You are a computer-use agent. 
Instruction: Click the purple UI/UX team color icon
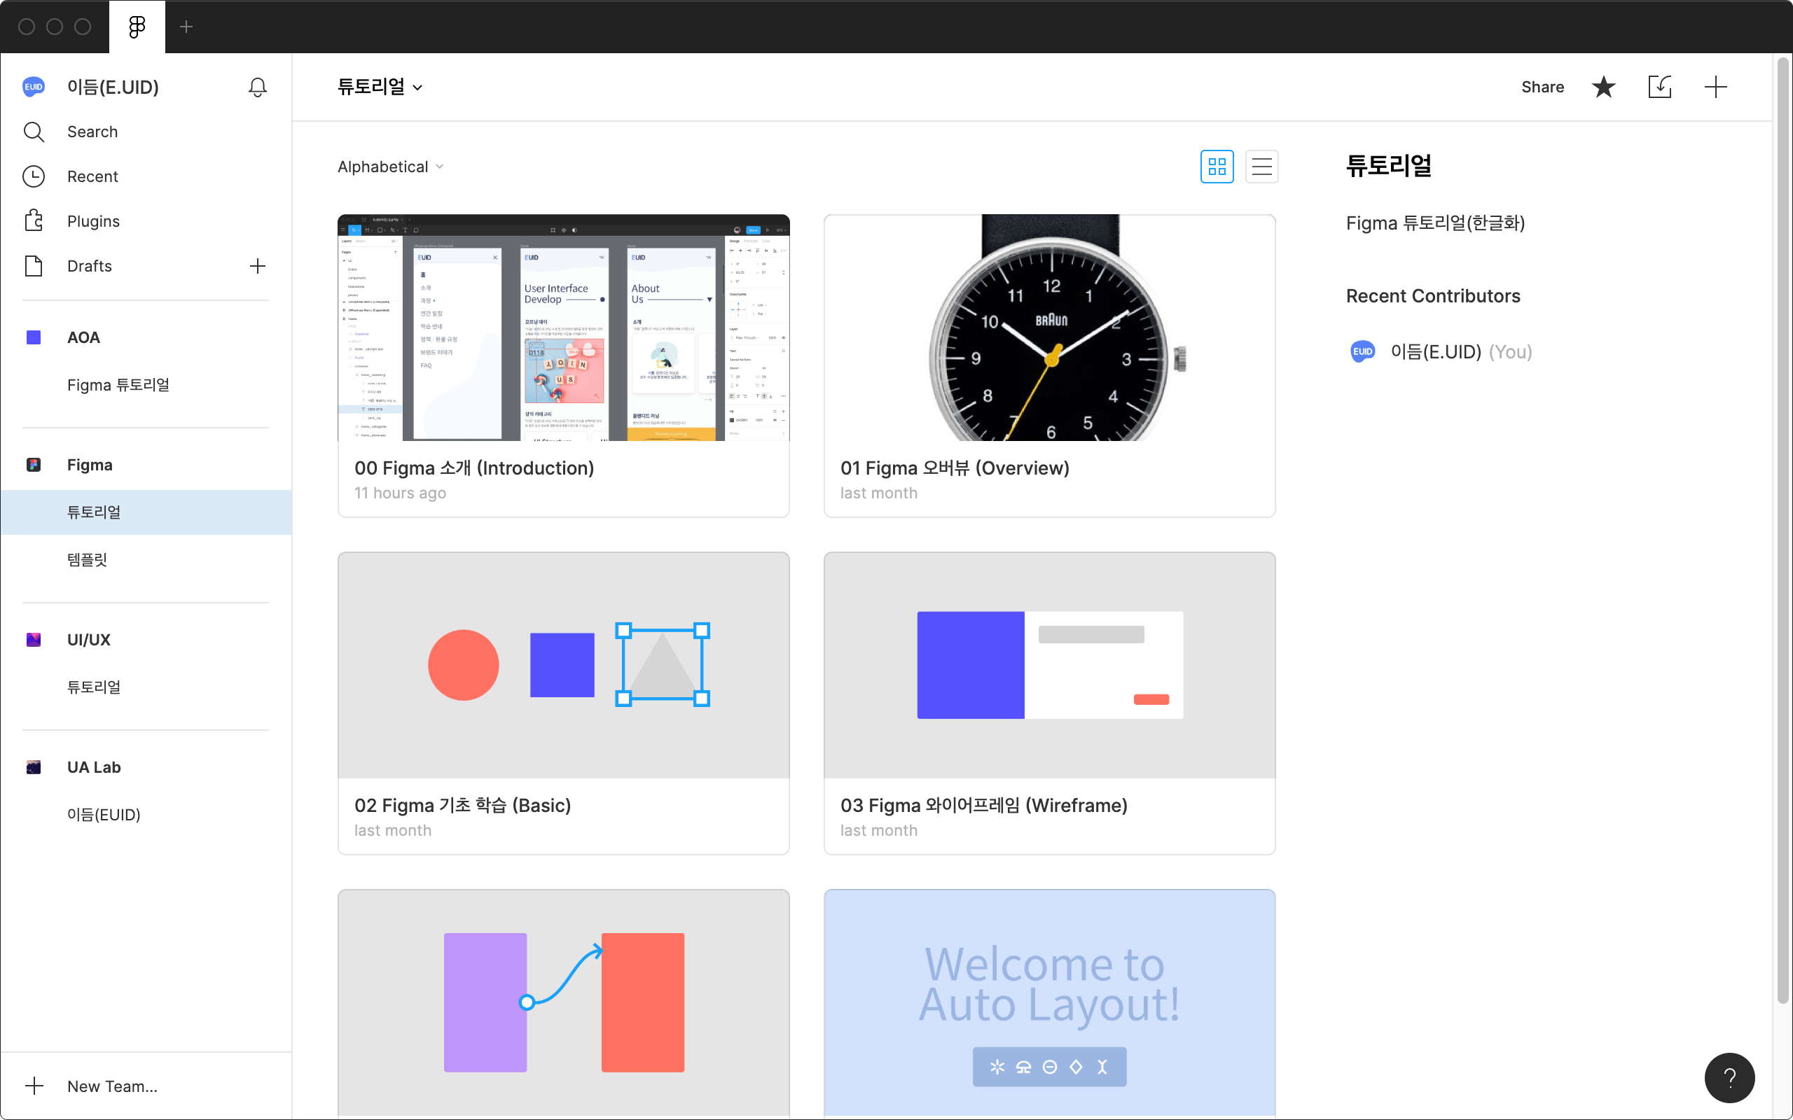click(34, 639)
